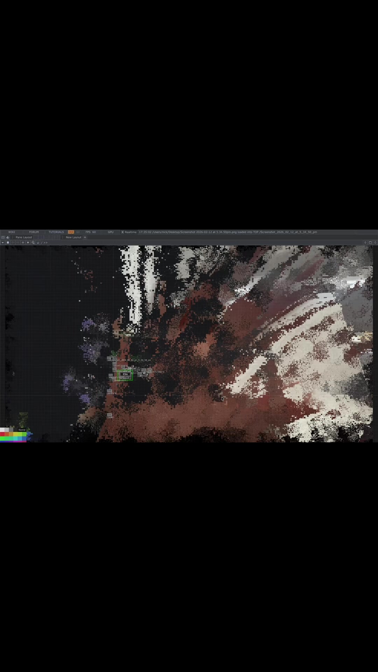Open the WIKI link in the top bar
Viewport: 378px width, 672px height.
coord(12,232)
